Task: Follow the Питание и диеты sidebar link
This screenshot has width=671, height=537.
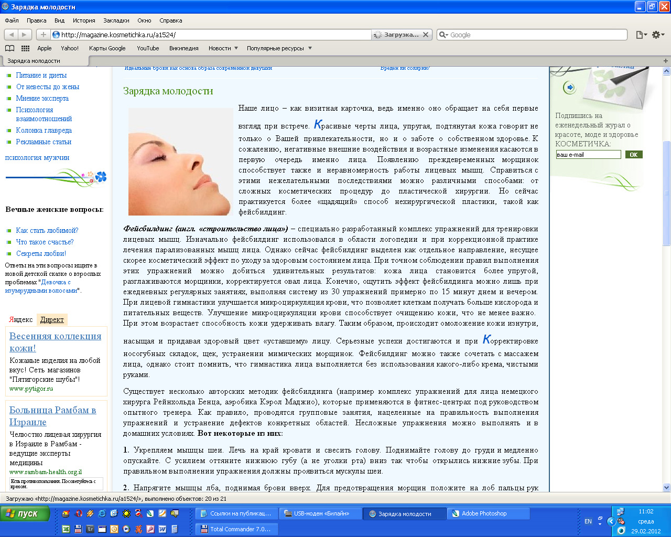Action: point(41,75)
